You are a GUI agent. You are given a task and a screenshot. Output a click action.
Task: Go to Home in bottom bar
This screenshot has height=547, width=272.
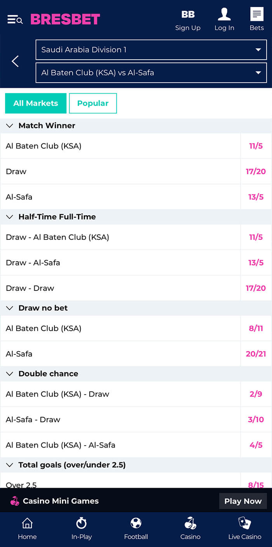(27, 529)
